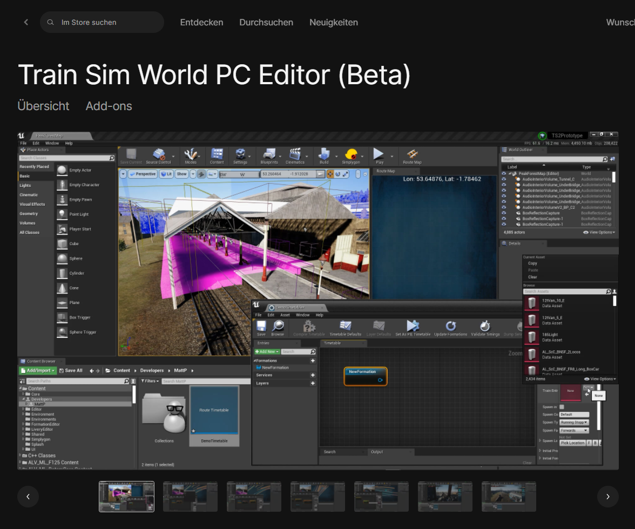Open the Neuigkeiten link
This screenshot has width=635, height=529.
(334, 22)
